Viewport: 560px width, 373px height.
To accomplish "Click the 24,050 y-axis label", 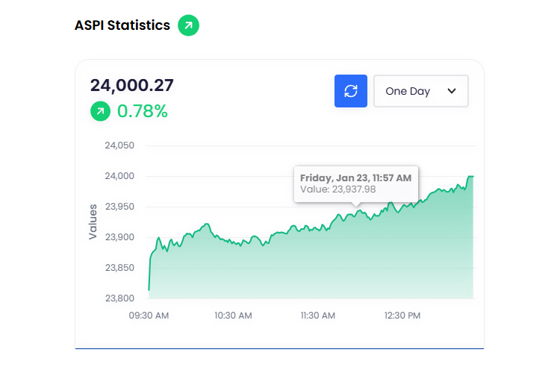I will pos(119,145).
